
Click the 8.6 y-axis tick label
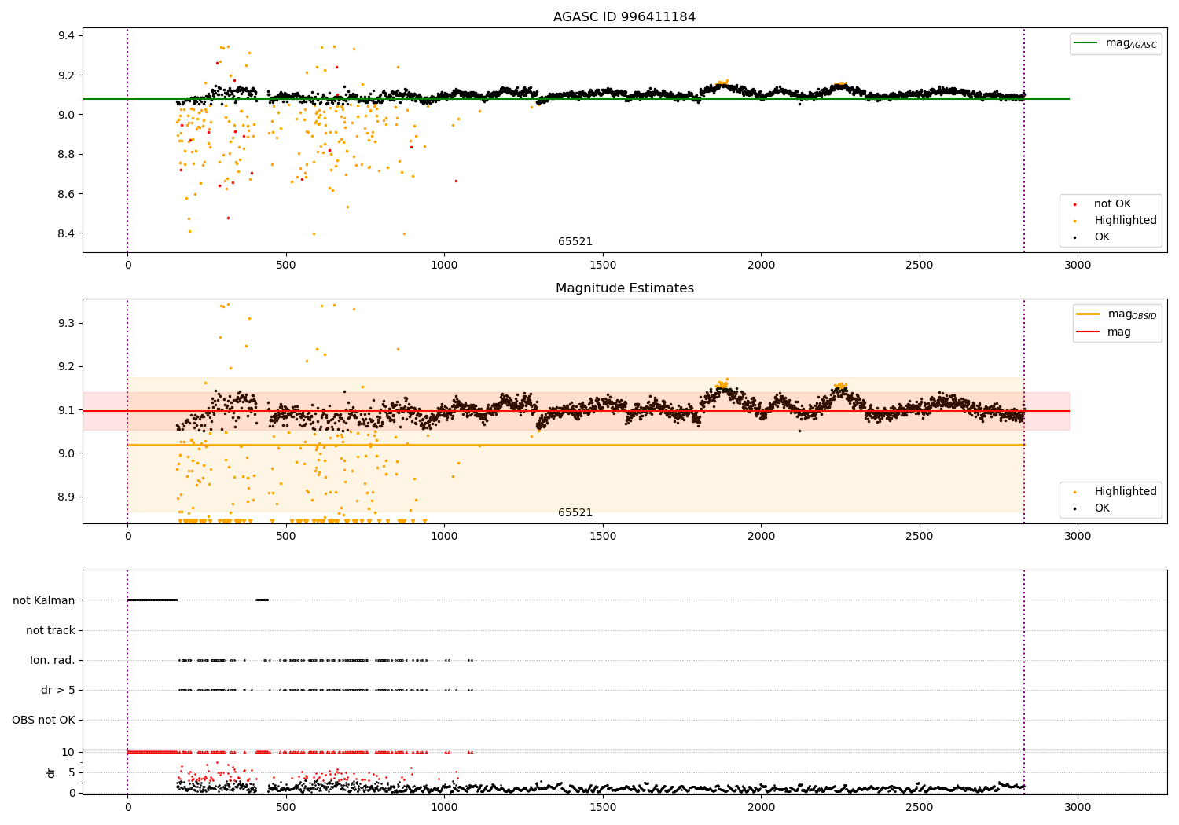pyautogui.click(x=66, y=194)
